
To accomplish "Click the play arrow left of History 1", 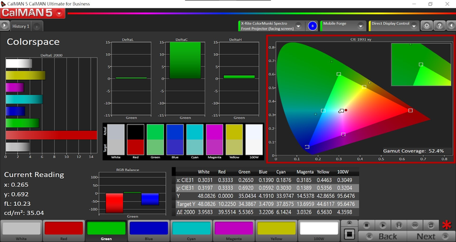I will 4,26.
